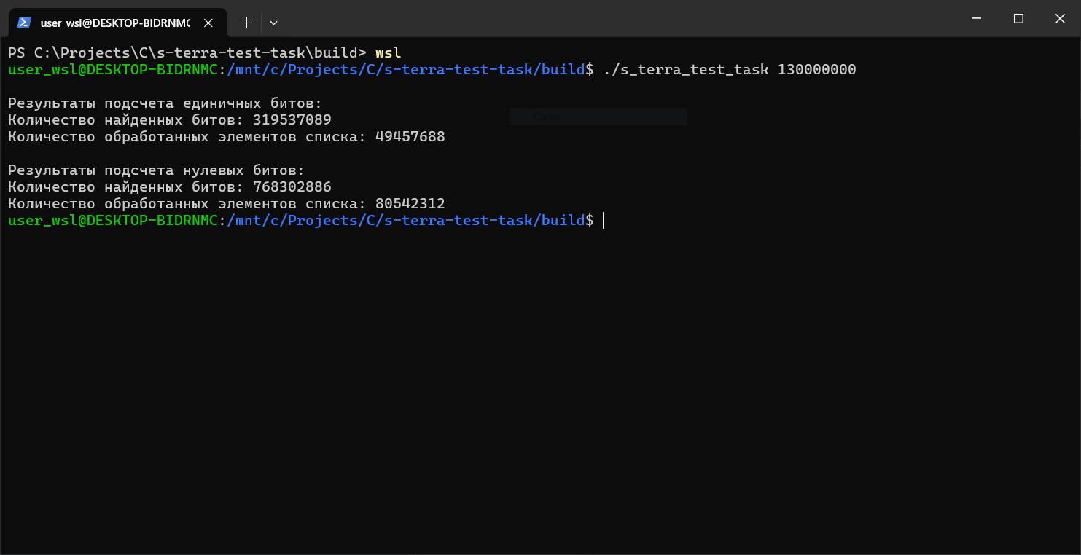The image size is (1081, 555).
Task: Close the terminal window
Action: tap(1060, 18)
